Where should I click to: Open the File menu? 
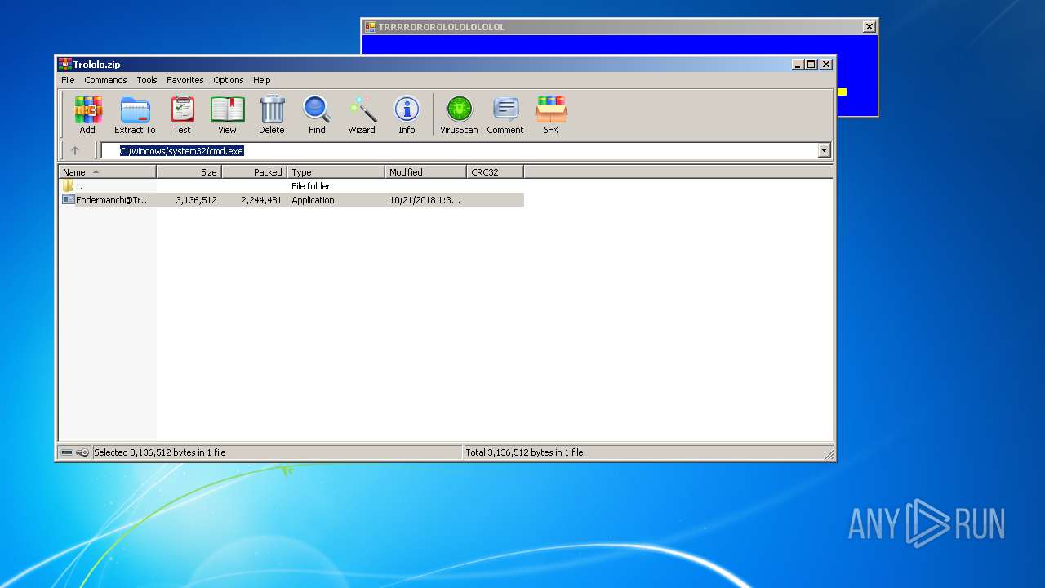pos(68,80)
